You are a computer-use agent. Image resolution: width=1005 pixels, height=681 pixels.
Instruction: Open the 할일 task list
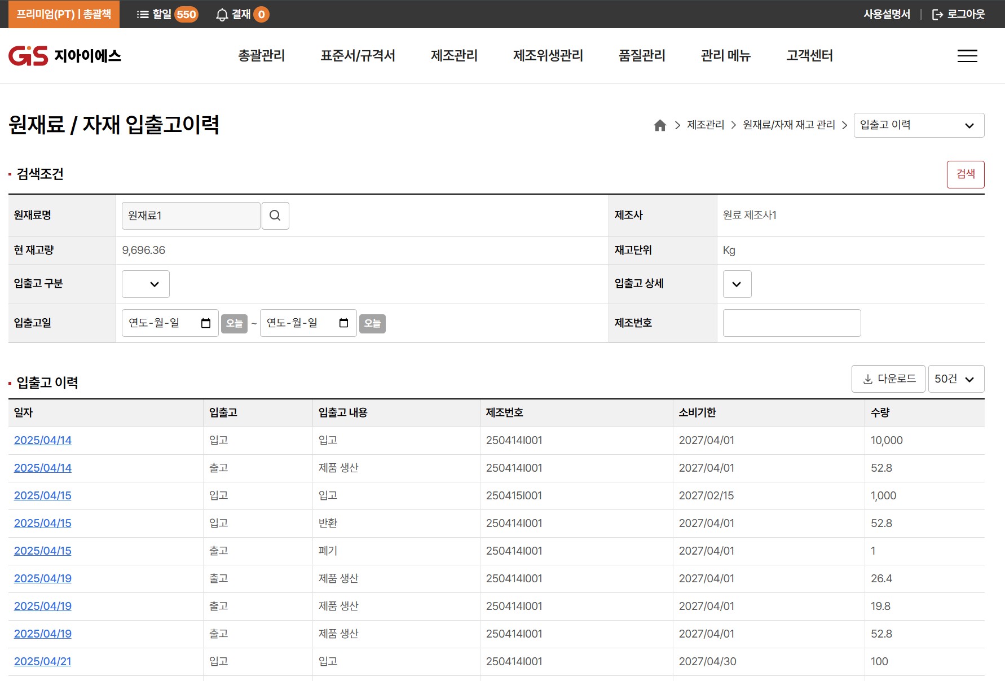[x=167, y=14]
